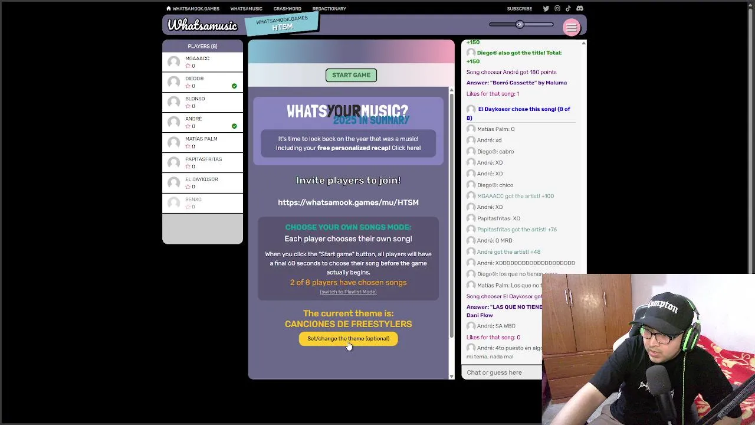Click the game panel scroll-down arrow

click(451, 376)
